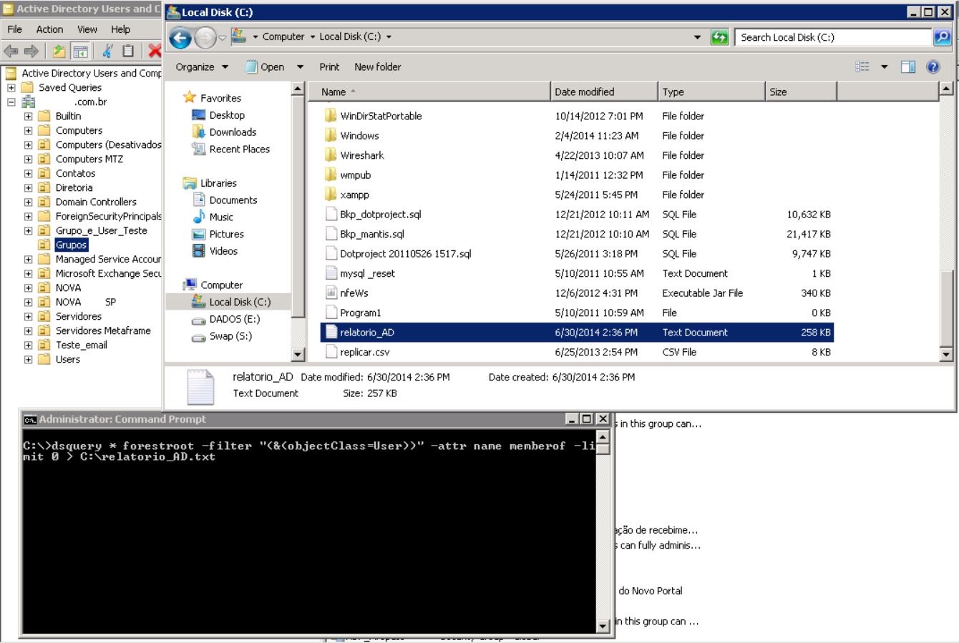Screen dimensions: 959x643
Task: Click the New folder button
Action: click(377, 67)
